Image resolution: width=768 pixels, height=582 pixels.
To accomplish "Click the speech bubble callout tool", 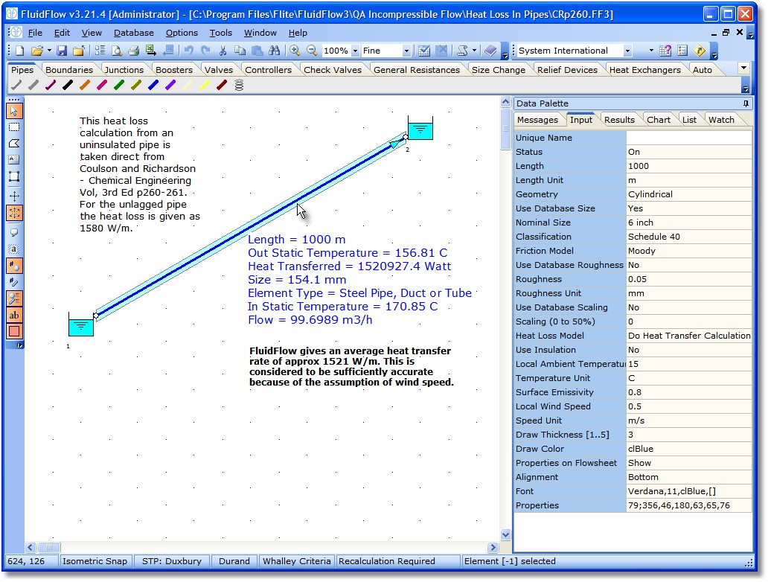I will click(14, 233).
